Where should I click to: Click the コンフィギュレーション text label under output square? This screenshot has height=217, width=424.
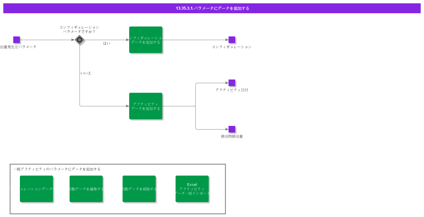tap(232, 47)
